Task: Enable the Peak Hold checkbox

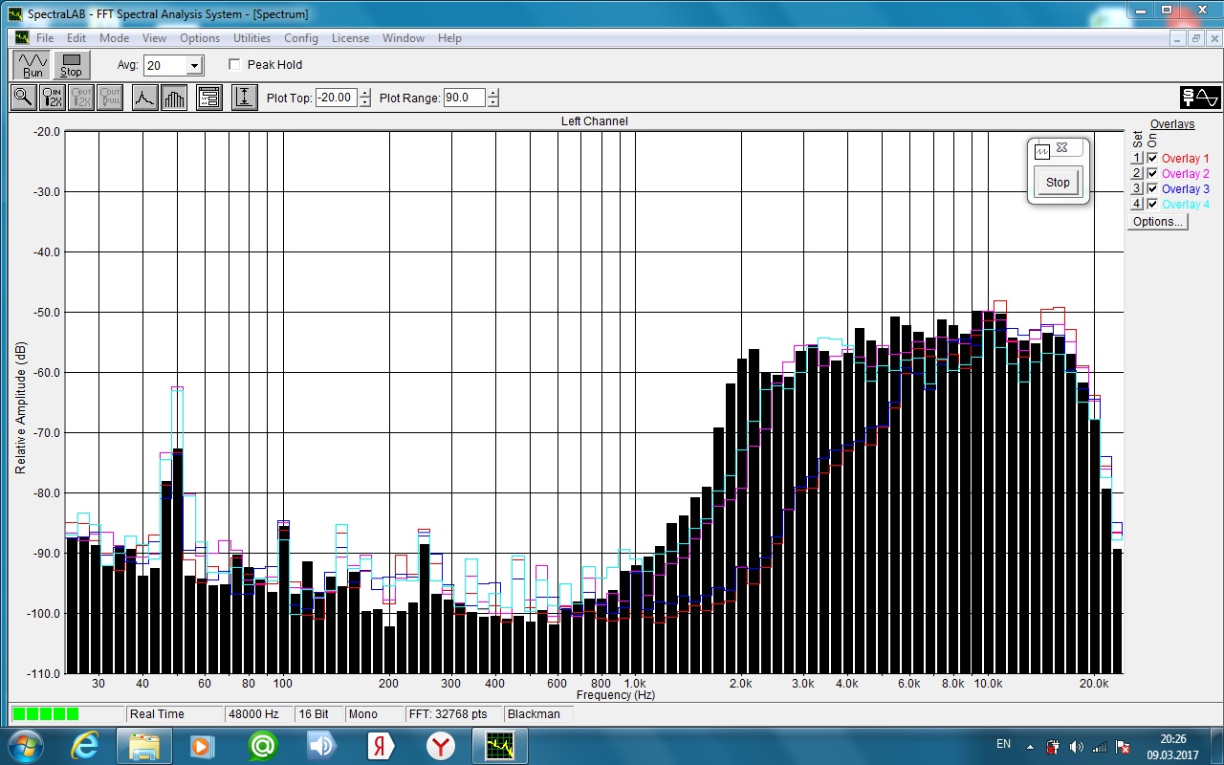Action: [x=235, y=65]
